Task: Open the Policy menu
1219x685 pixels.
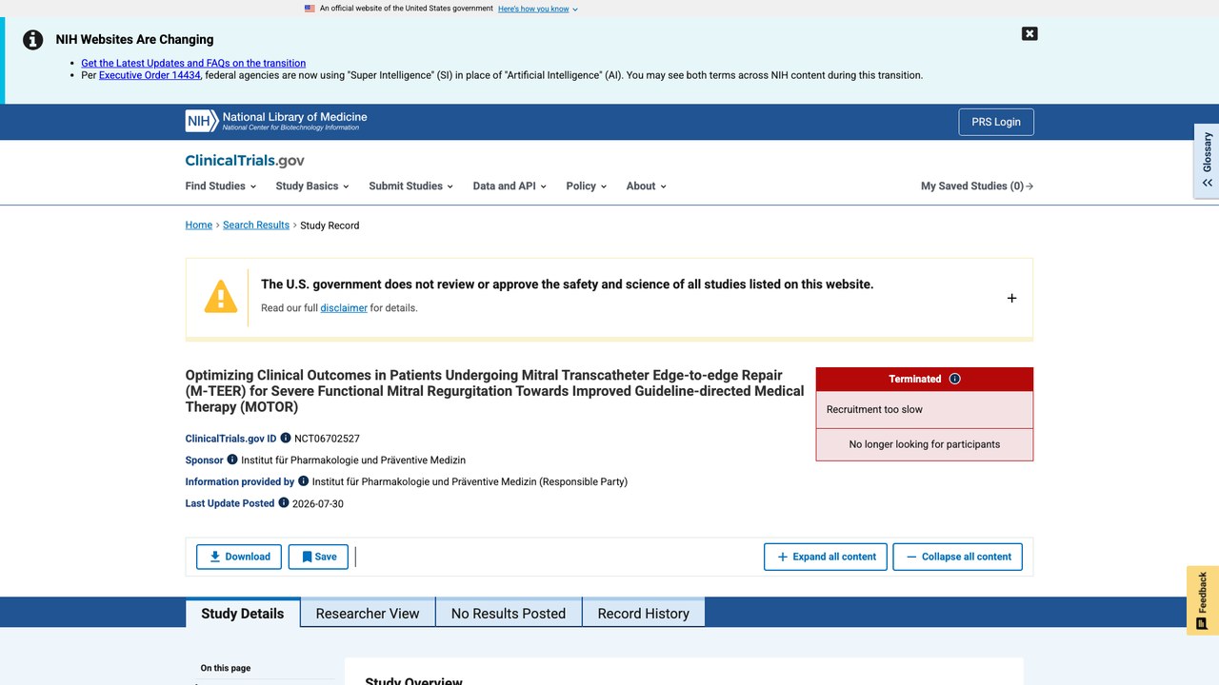Action: click(x=586, y=186)
